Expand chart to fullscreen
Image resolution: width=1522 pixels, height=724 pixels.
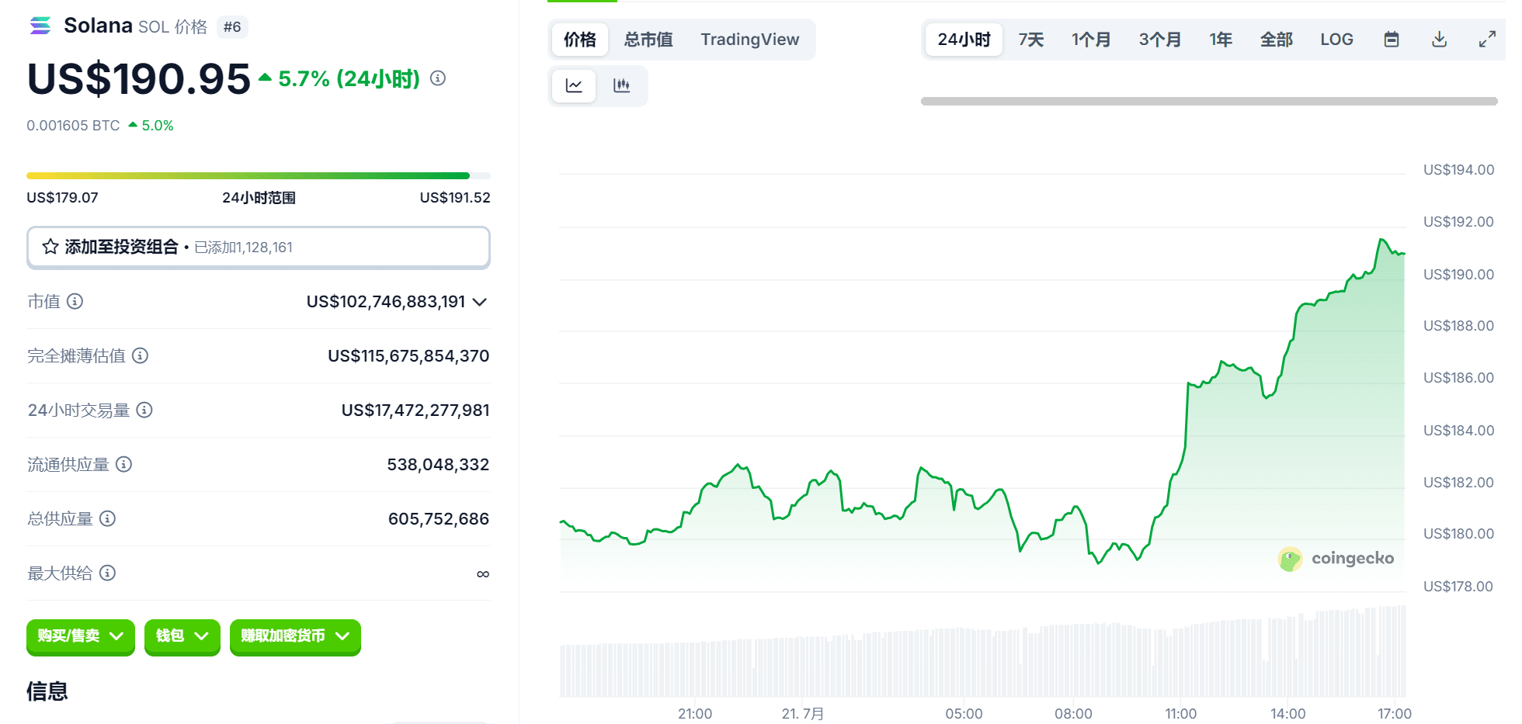coord(1487,39)
